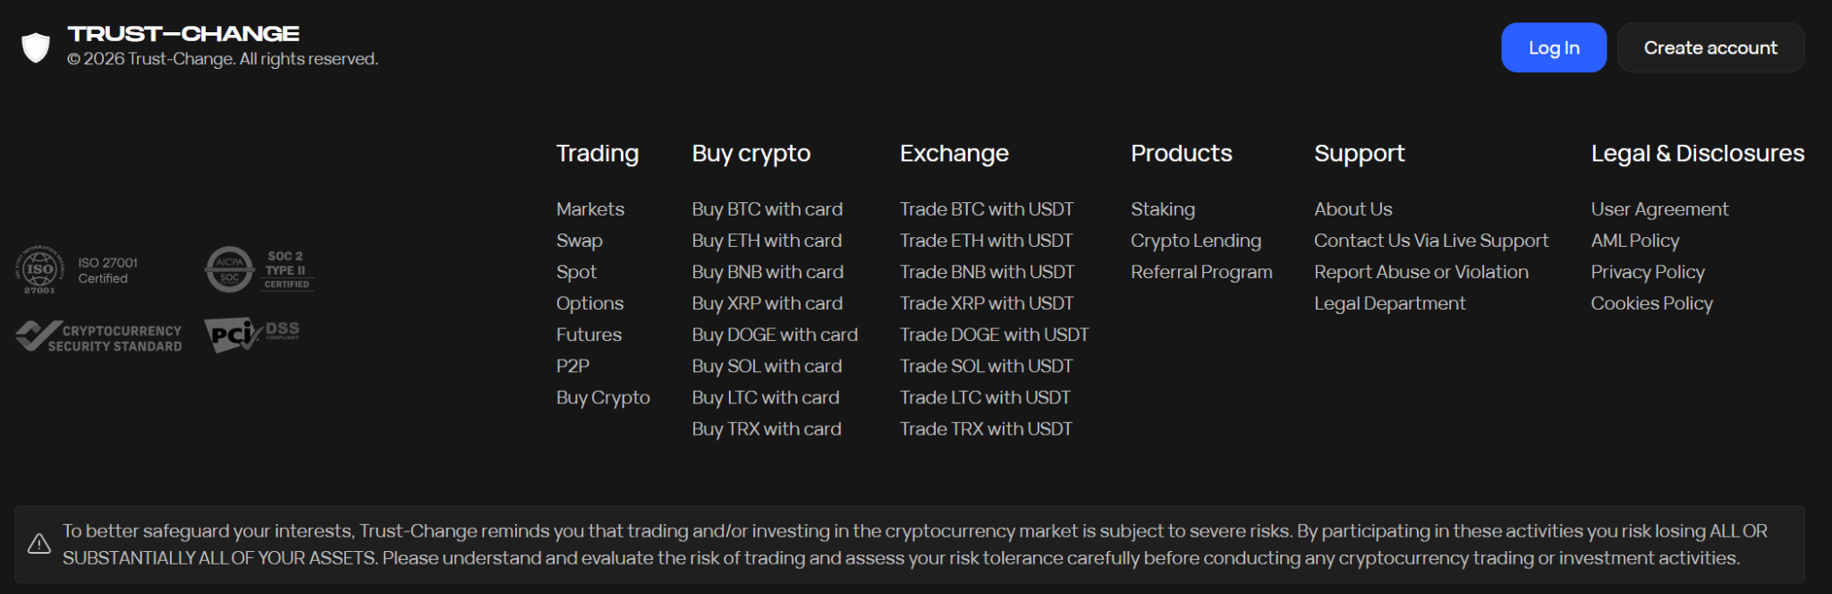1832x594 pixels.
Task: View the AML Policy page
Action: (1634, 241)
